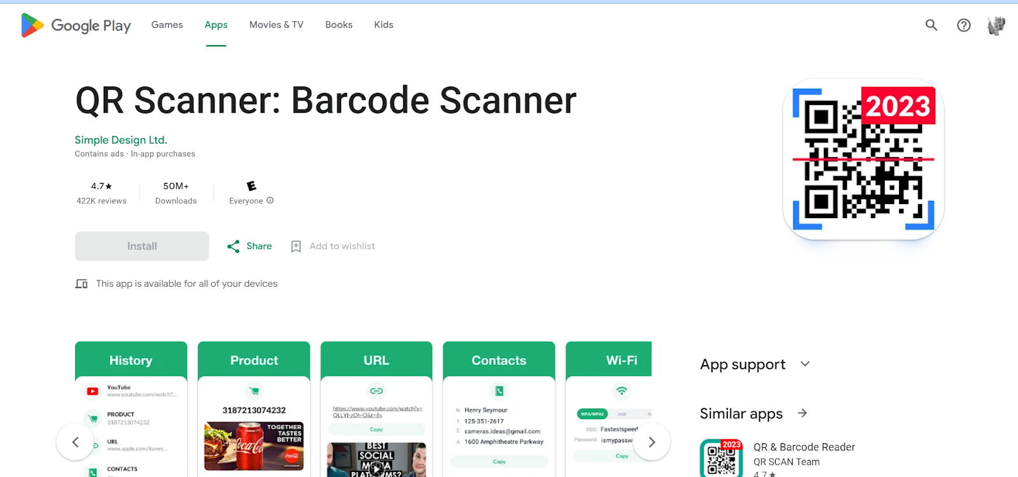The height and width of the screenshot is (477, 1018).
Task: Open the account profile avatar
Action: 996,25
